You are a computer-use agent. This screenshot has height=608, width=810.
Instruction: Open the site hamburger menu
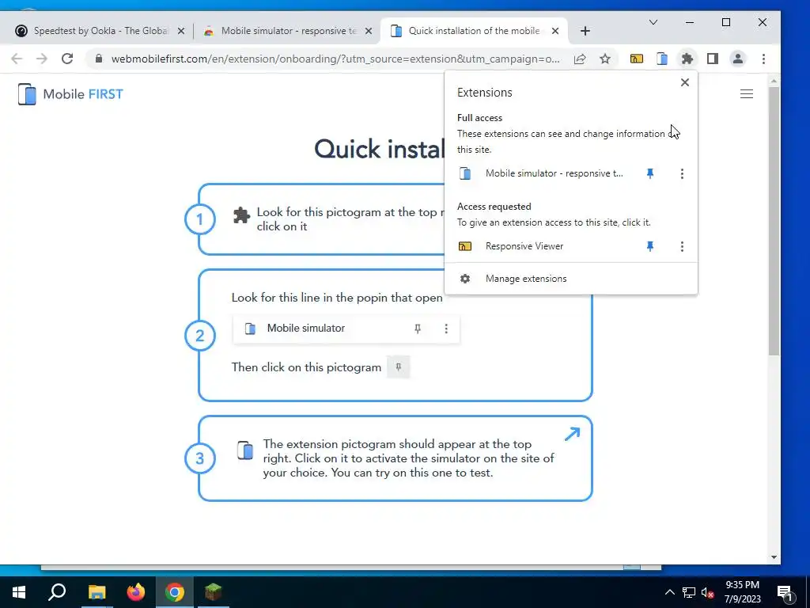point(746,94)
